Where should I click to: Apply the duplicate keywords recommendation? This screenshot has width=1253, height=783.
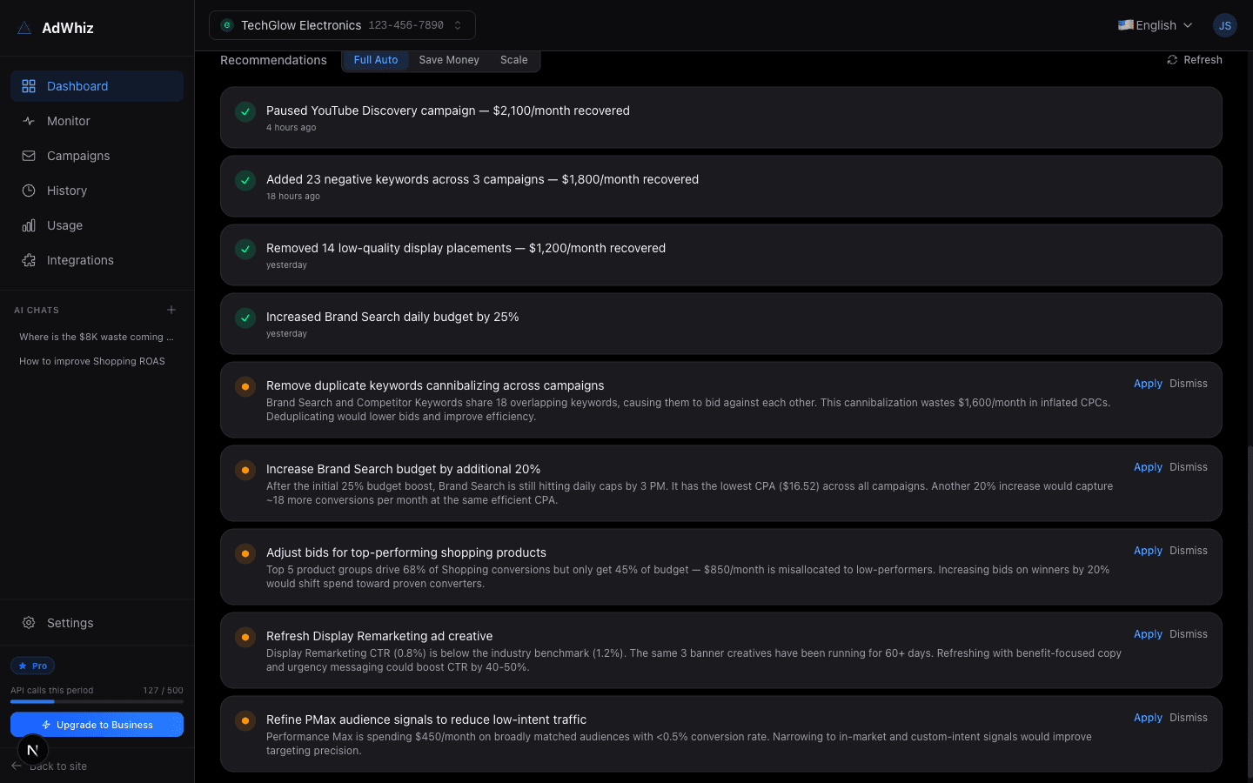[x=1147, y=383]
